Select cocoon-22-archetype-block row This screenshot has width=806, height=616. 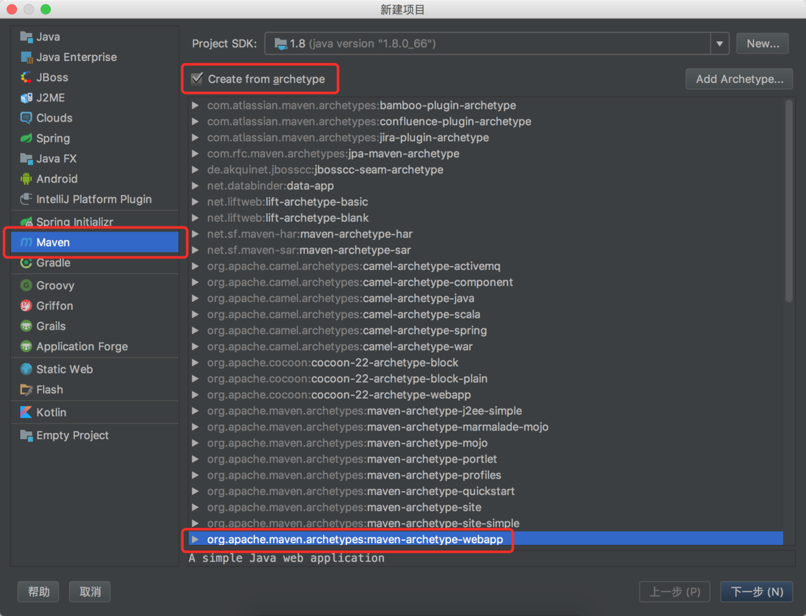click(x=486, y=362)
